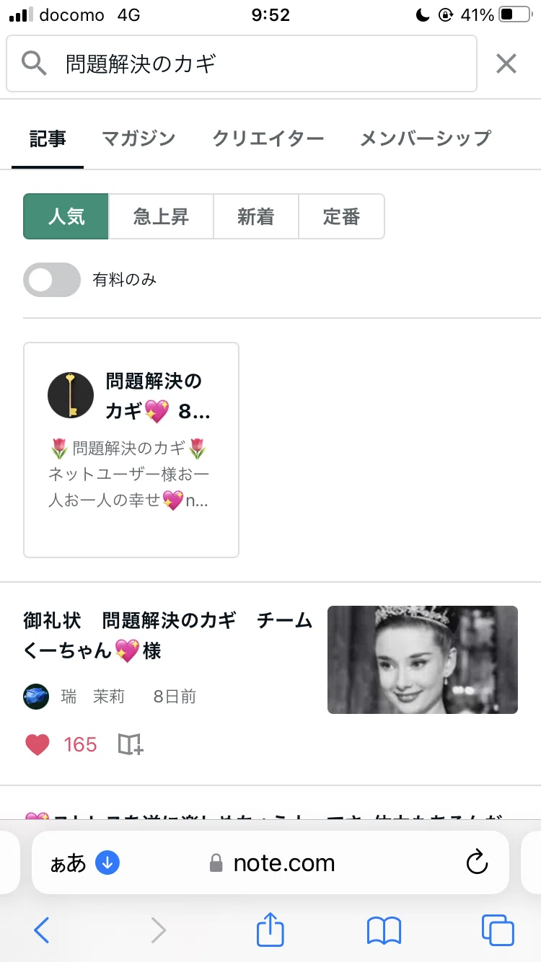Viewport: 541px width, 962px height.
Task: Toggle the 有料のみ switch
Action: point(52,280)
